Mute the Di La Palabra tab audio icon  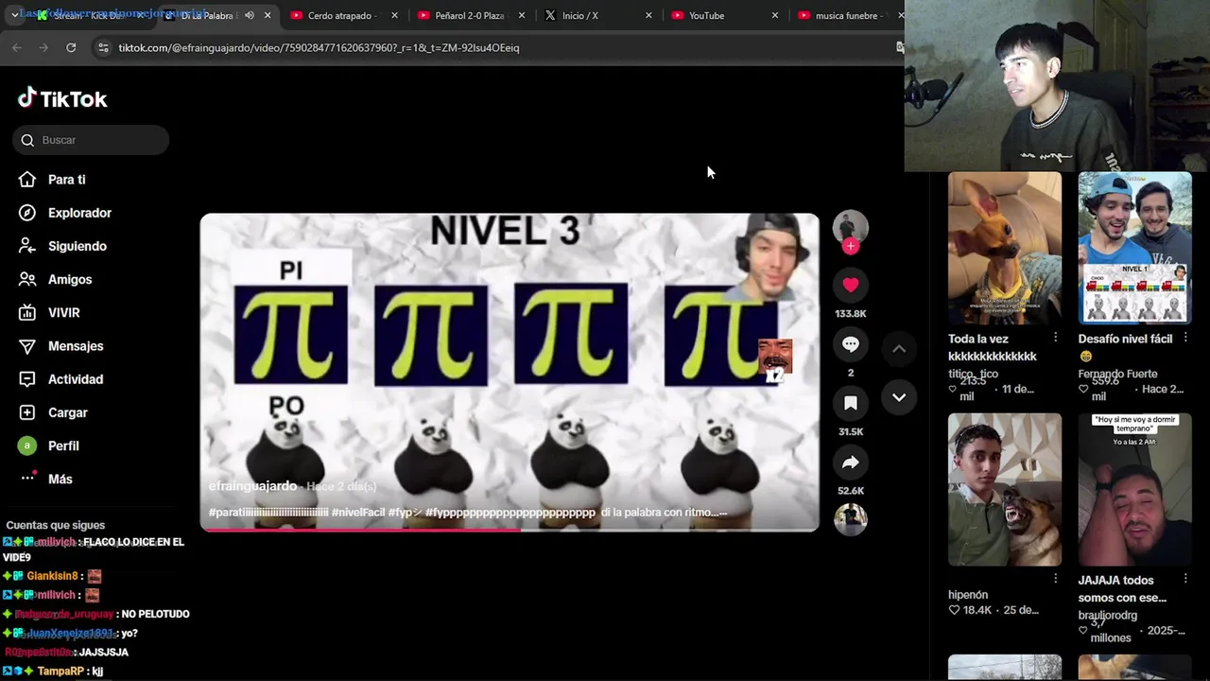(x=250, y=15)
